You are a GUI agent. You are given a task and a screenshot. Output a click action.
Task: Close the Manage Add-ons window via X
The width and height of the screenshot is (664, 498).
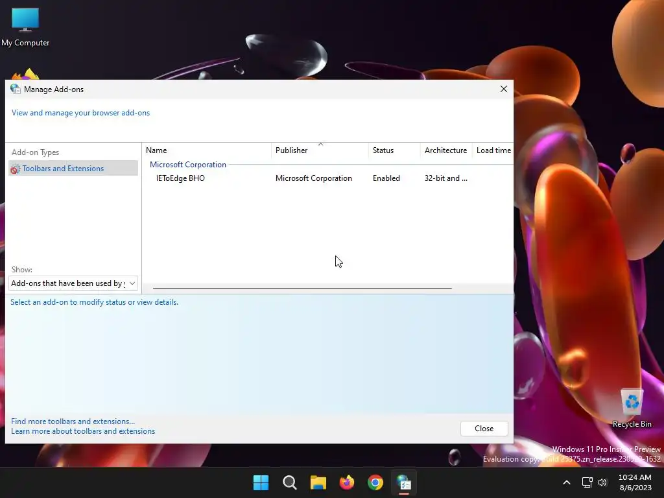(503, 89)
